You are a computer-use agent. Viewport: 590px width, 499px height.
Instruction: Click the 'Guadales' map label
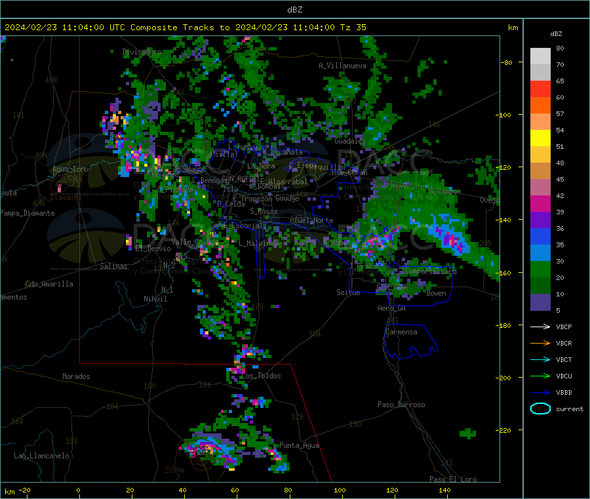pyautogui.click(x=350, y=141)
